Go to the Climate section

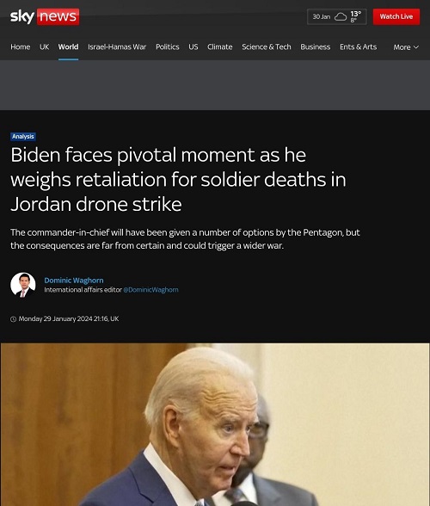219,46
